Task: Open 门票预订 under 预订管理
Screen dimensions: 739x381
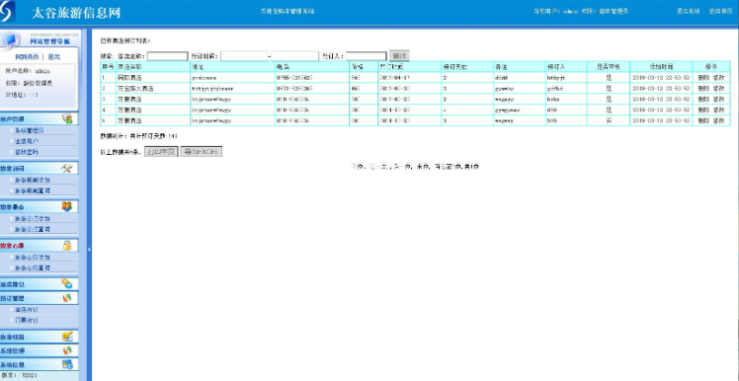Action: (27, 320)
